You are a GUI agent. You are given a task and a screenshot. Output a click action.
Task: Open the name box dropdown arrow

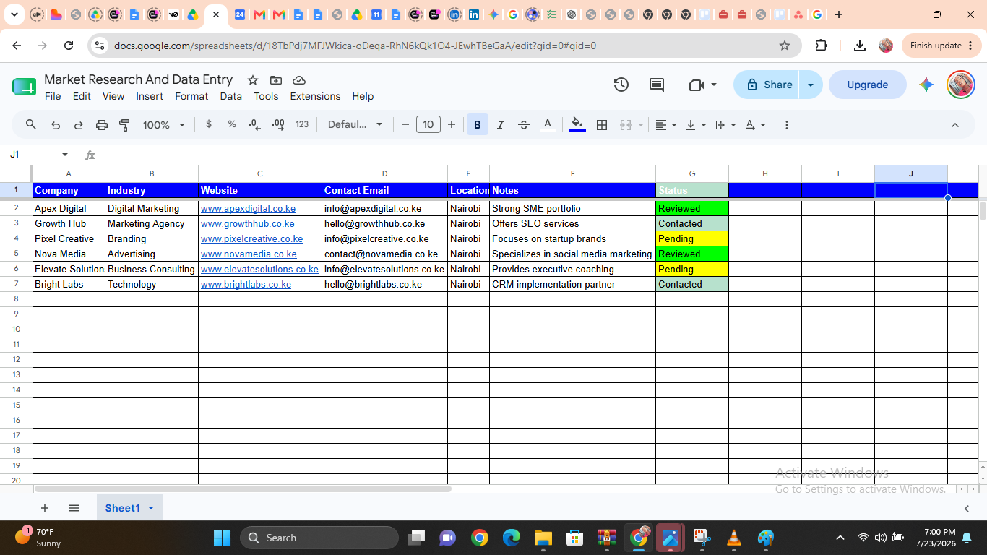tap(65, 155)
